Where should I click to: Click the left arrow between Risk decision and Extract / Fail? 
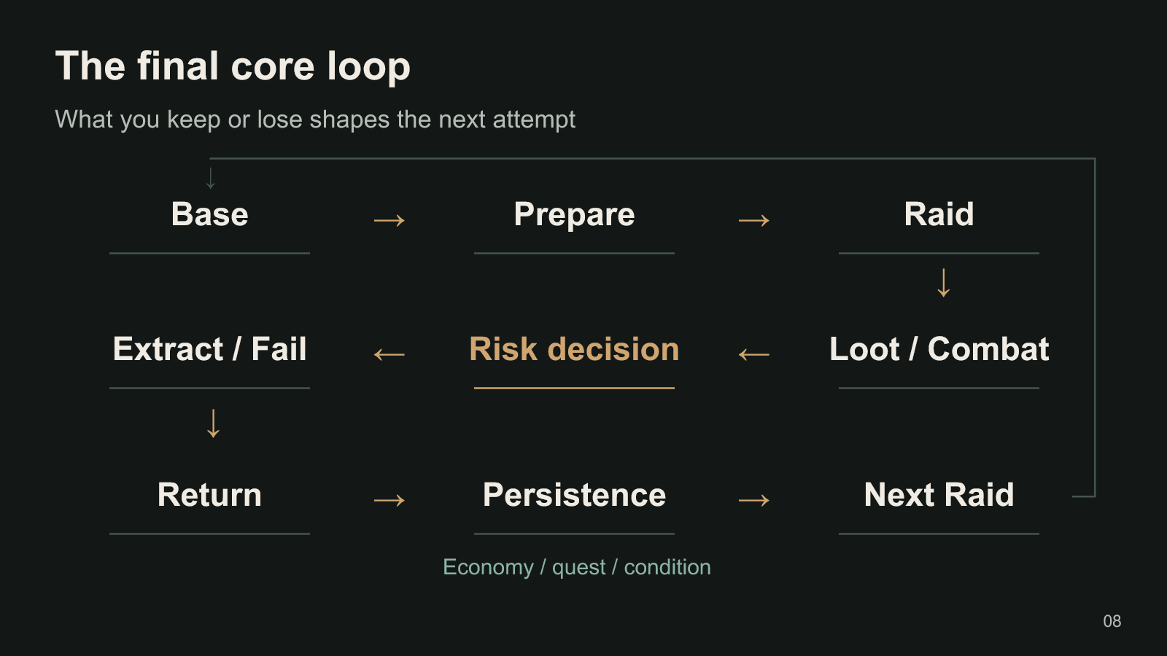(x=389, y=355)
